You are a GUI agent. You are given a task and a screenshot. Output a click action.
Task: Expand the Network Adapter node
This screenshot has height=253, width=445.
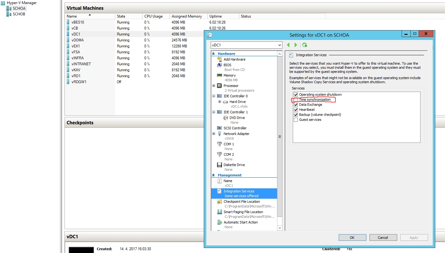tap(214, 134)
